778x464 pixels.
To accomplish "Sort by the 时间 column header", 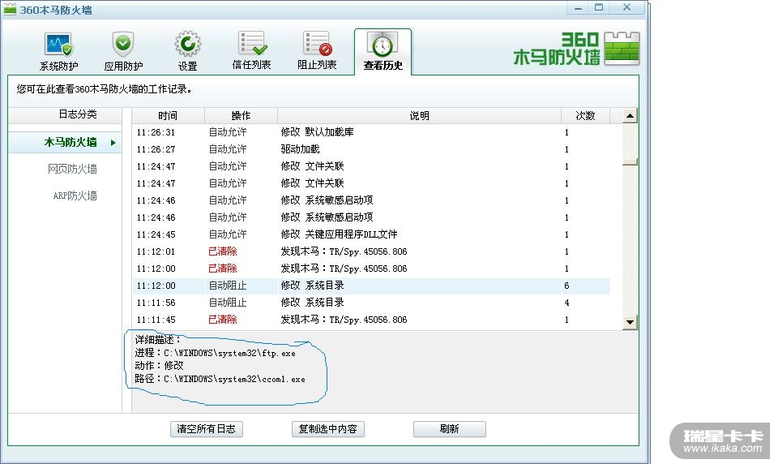I will click(x=168, y=116).
